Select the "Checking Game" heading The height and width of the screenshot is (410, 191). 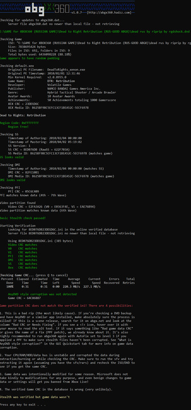(x=10, y=39)
